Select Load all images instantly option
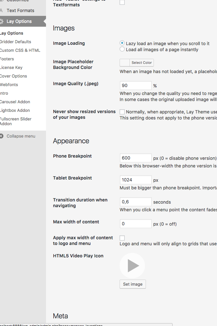The image size is (217, 326). [122, 49]
